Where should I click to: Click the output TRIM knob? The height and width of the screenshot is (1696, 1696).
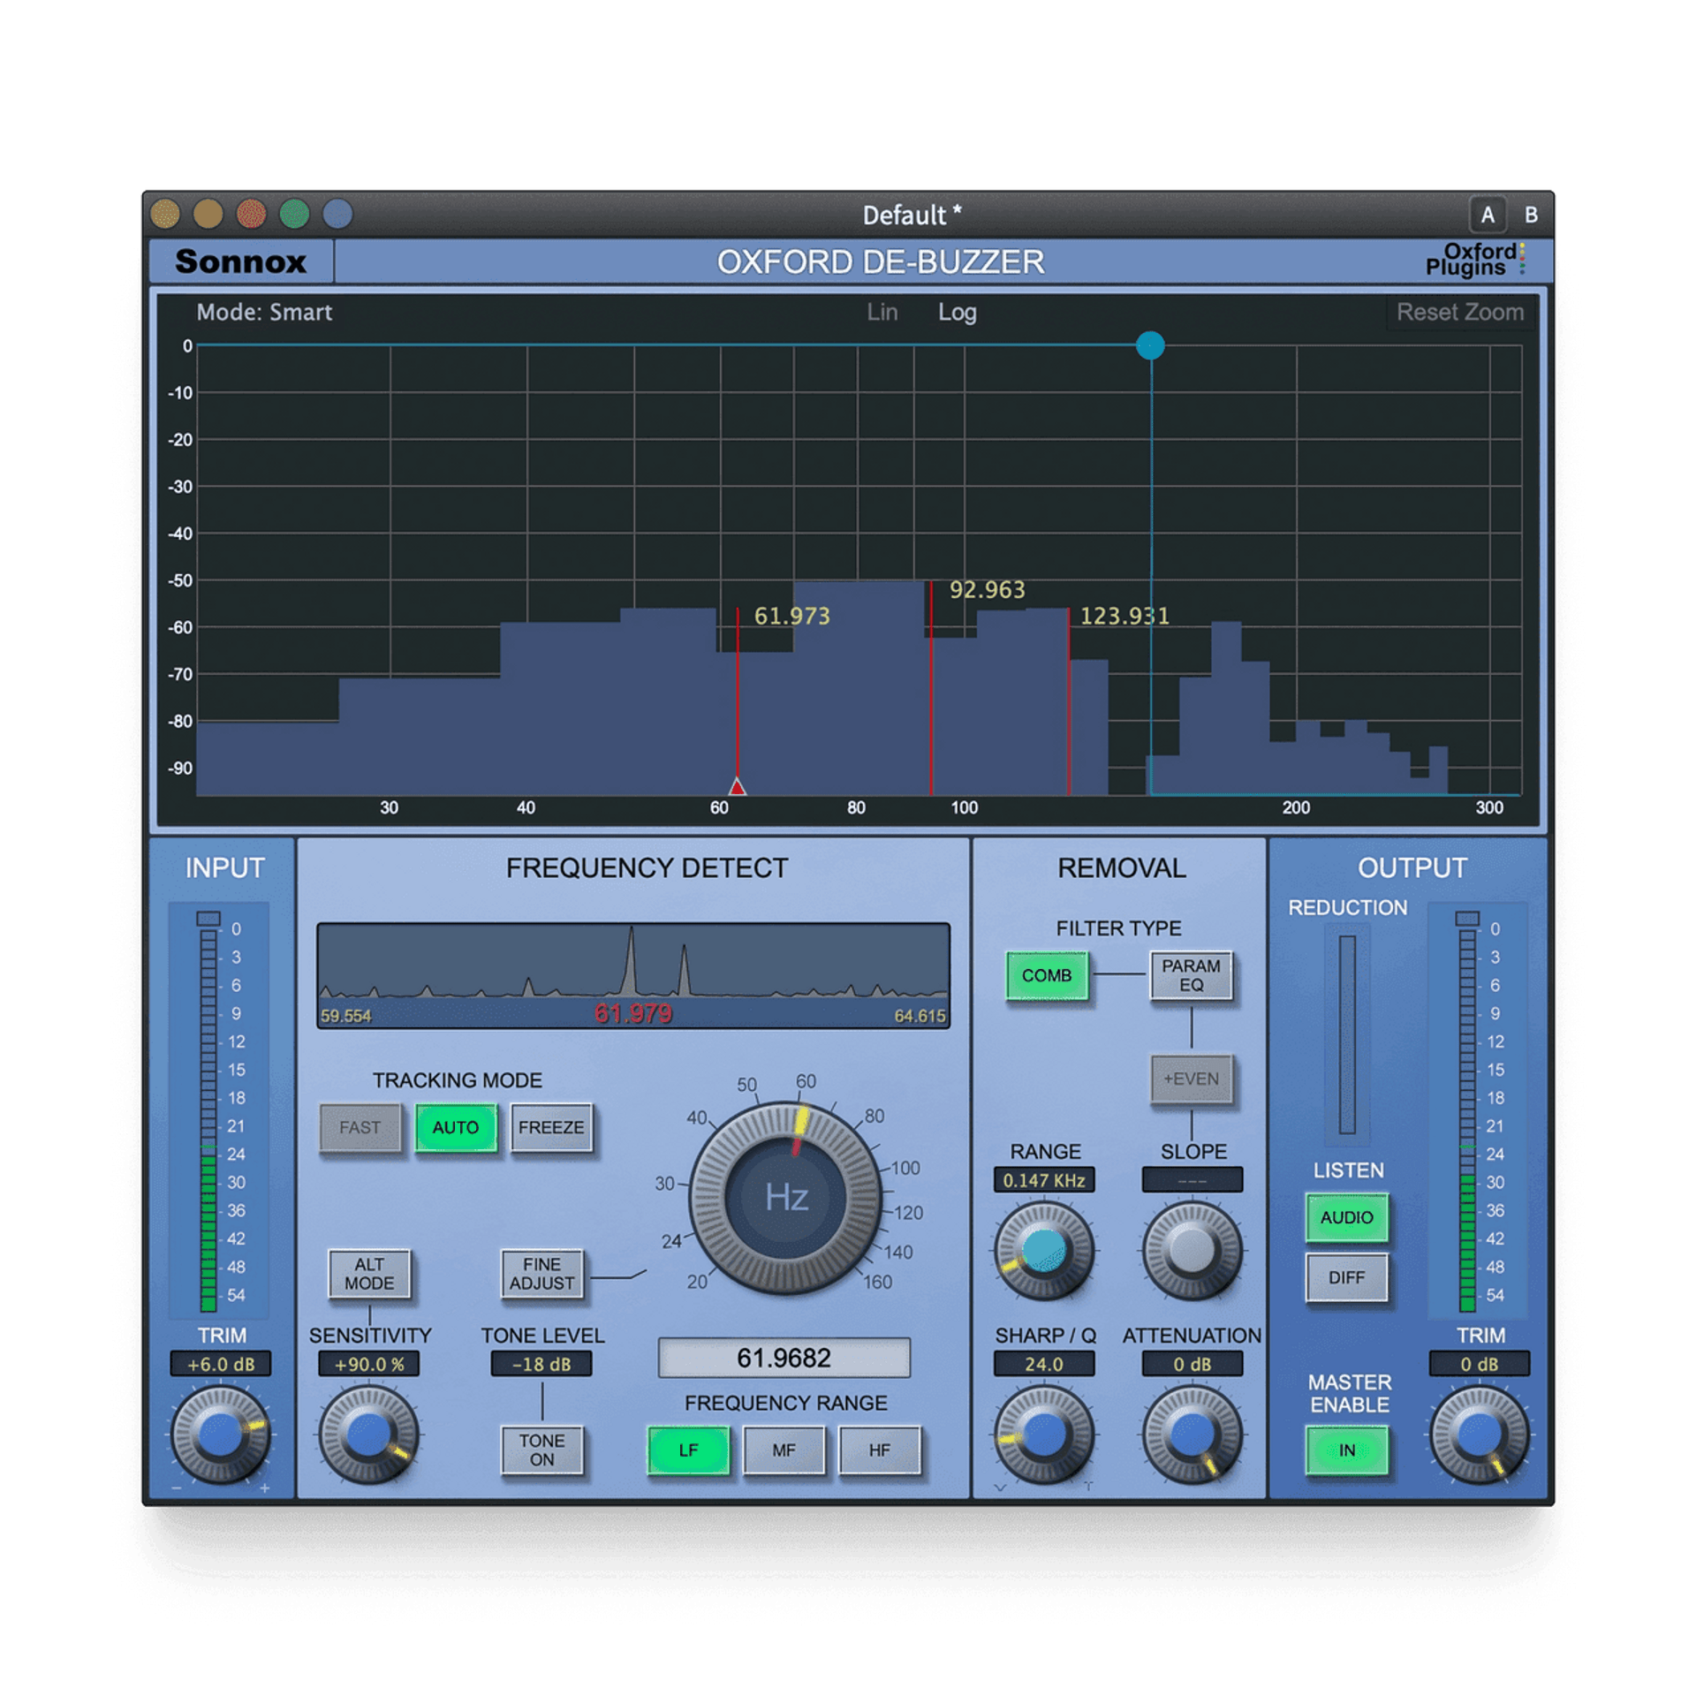coord(1479,1435)
